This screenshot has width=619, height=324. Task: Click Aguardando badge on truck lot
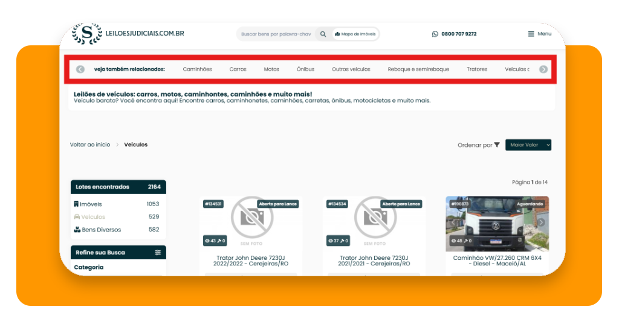point(530,204)
